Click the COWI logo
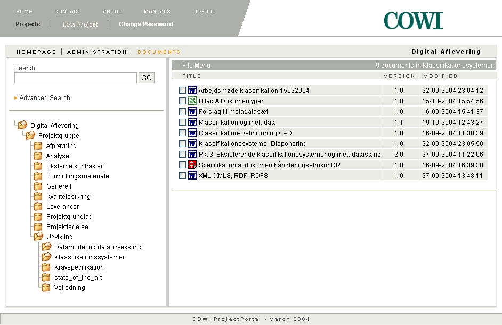 pos(414,21)
